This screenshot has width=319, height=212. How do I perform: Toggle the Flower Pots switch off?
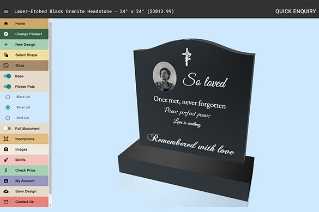tap(7, 87)
